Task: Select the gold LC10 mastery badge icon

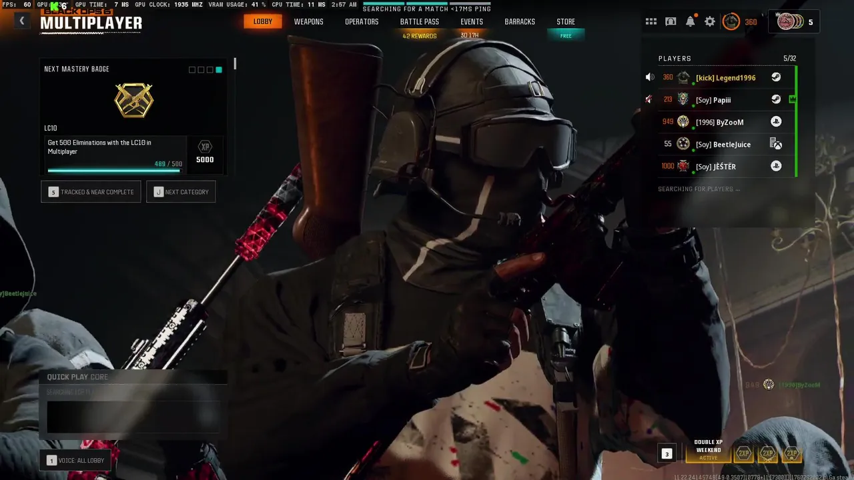Action: point(133,100)
